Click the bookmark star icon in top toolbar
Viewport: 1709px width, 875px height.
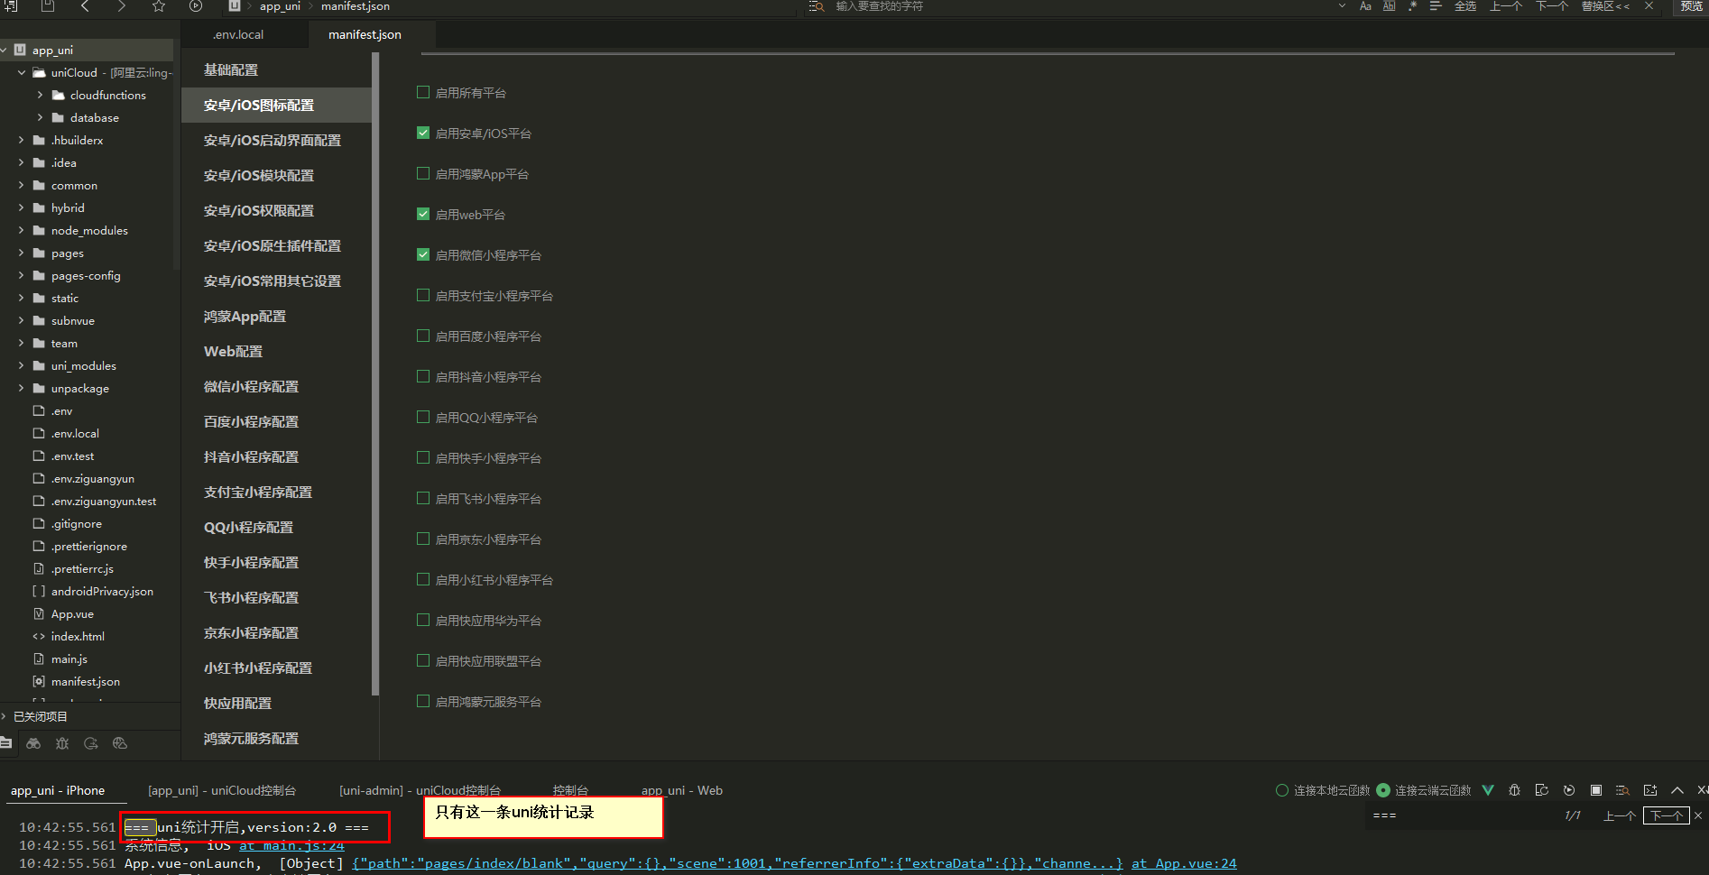pos(159,6)
